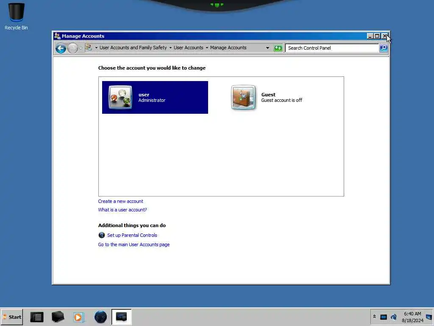Click Create a new account link
Viewport: 434px width, 326px height.
120,201
